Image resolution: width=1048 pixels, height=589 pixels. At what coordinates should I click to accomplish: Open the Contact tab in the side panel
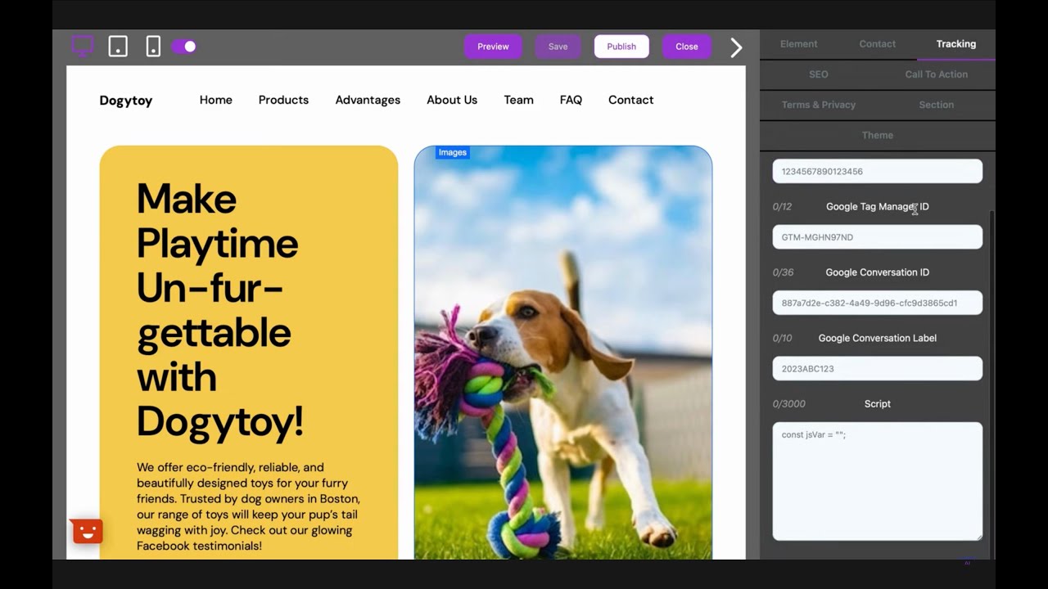point(877,44)
